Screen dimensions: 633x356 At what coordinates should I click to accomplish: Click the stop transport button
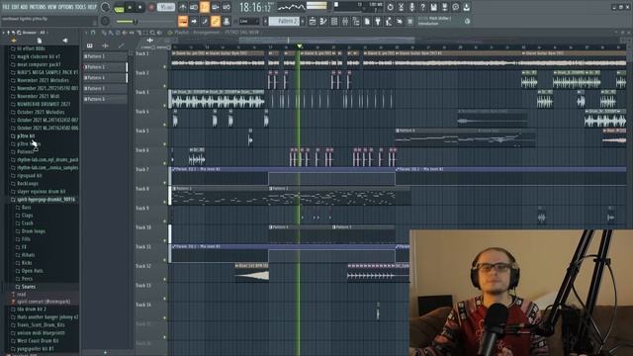140,7
